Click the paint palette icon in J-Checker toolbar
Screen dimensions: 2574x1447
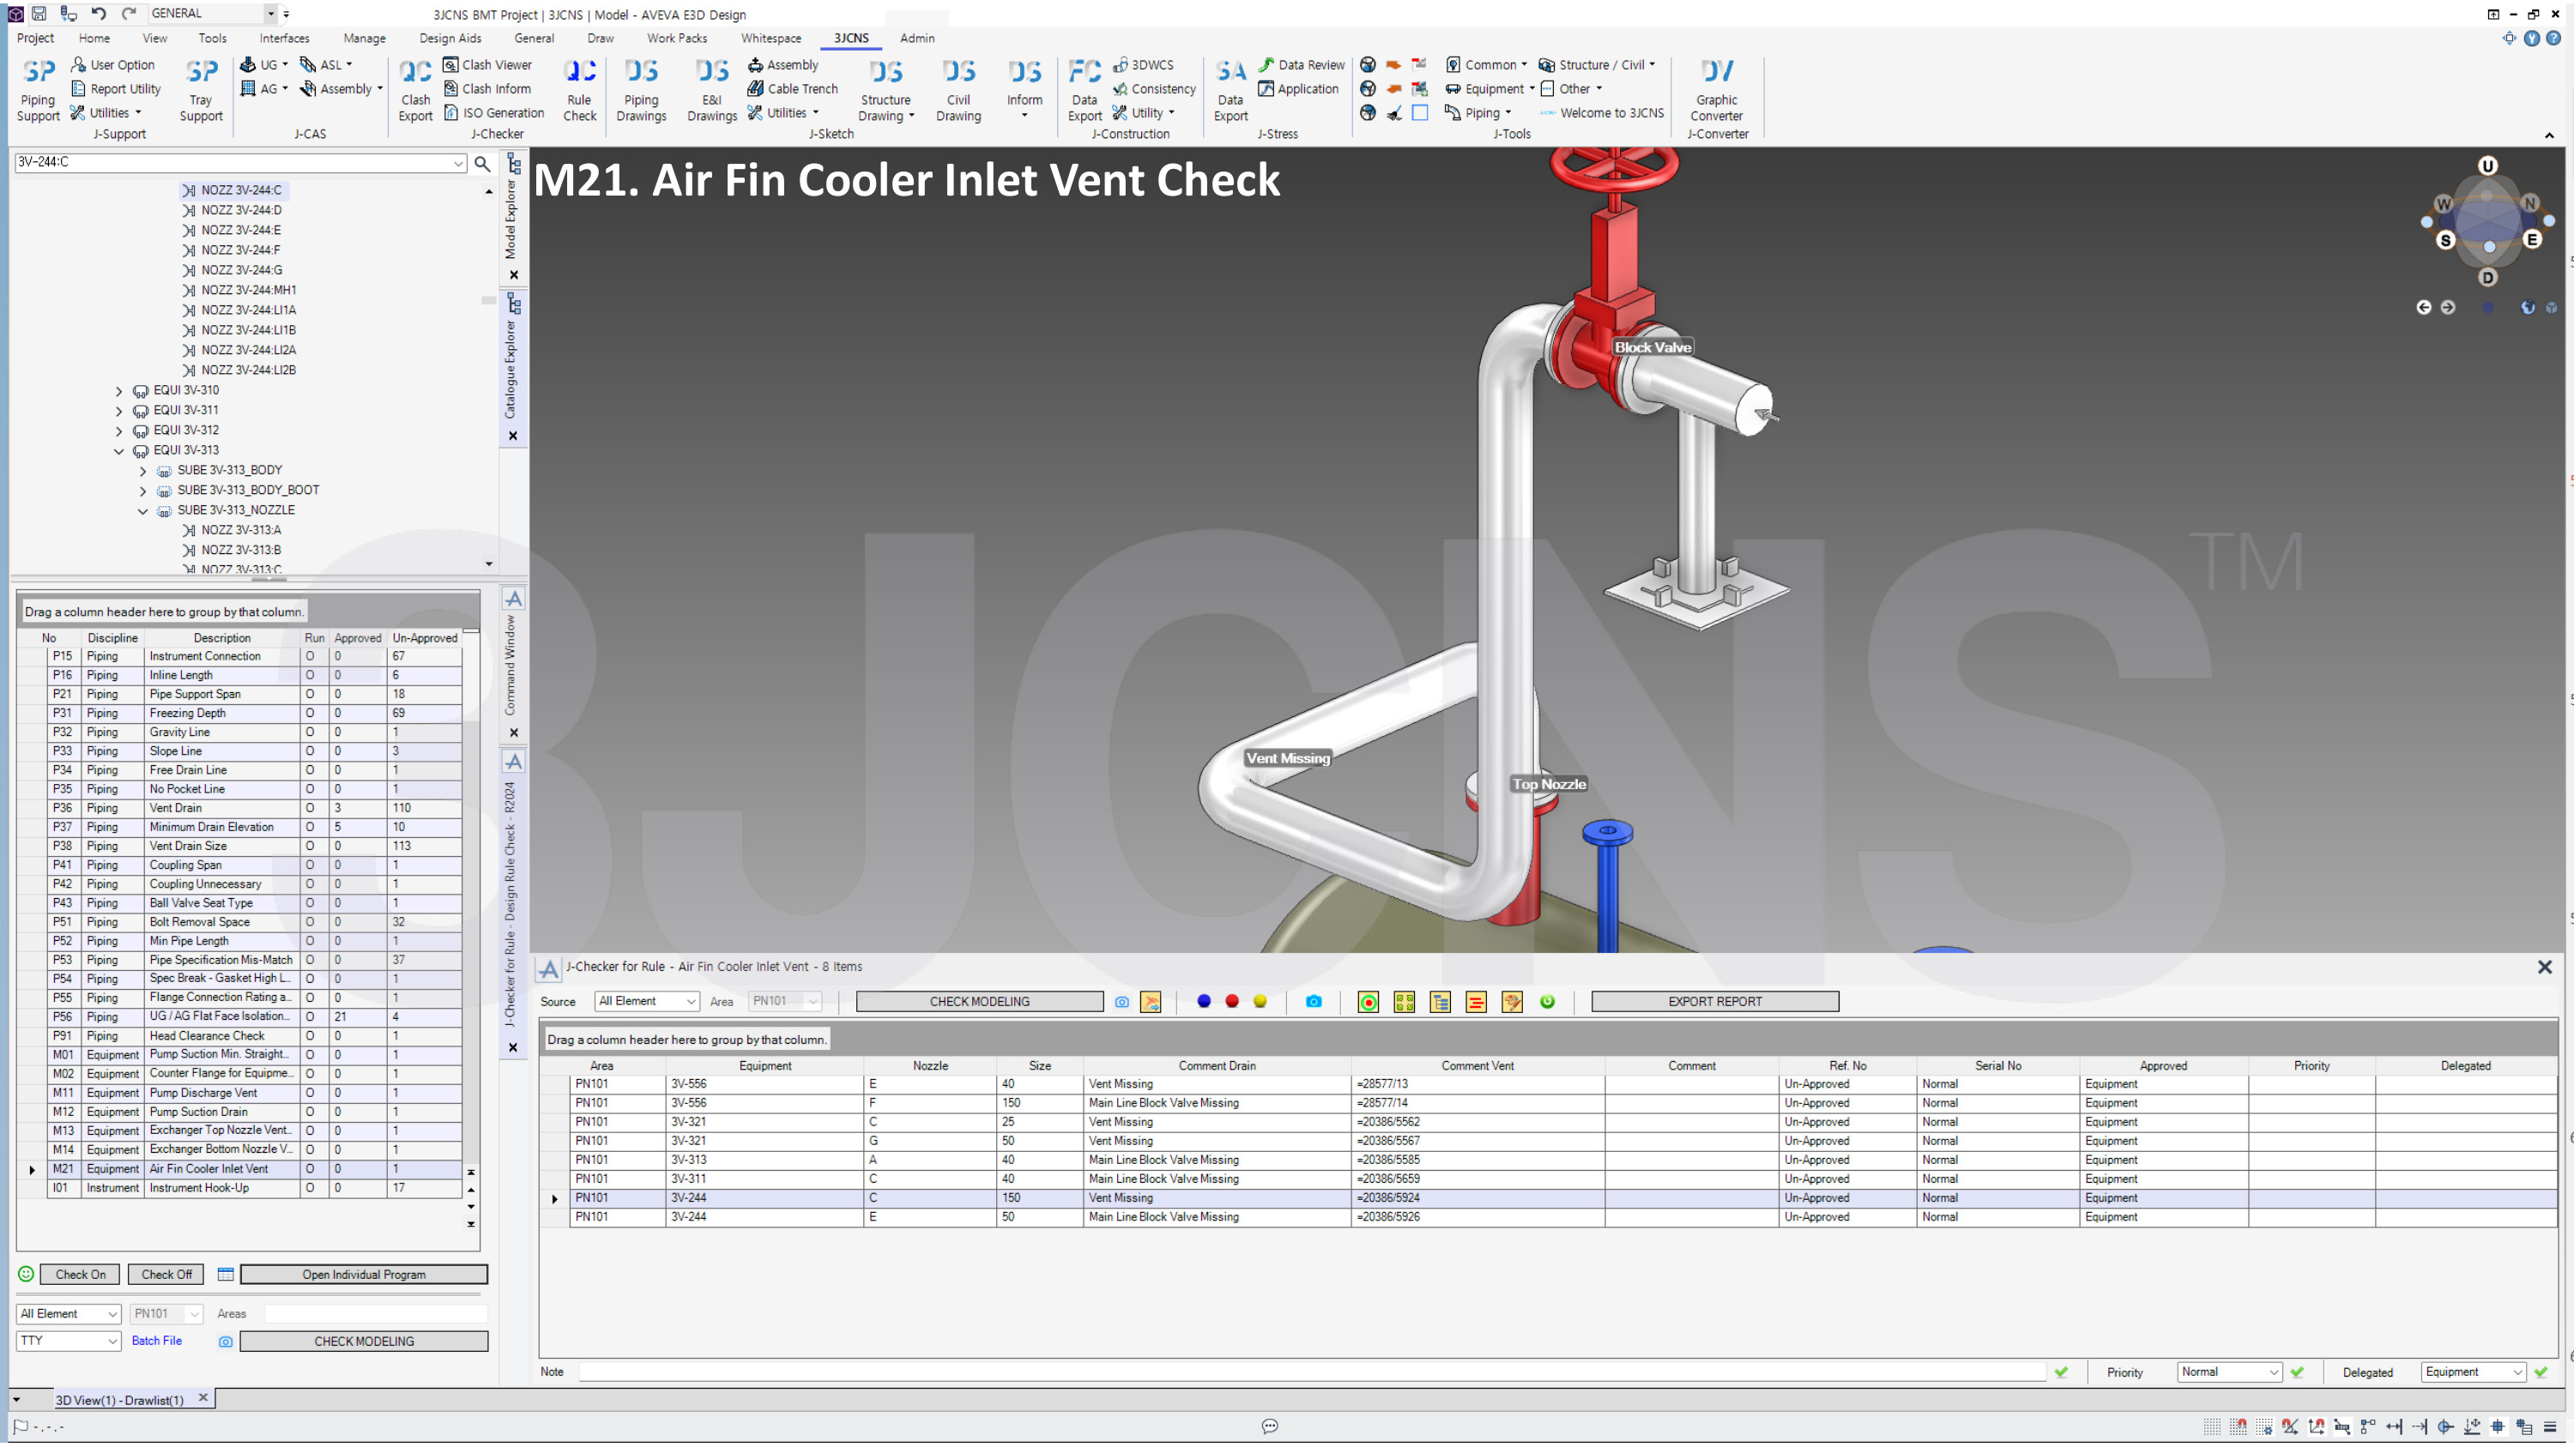point(1511,1002)
